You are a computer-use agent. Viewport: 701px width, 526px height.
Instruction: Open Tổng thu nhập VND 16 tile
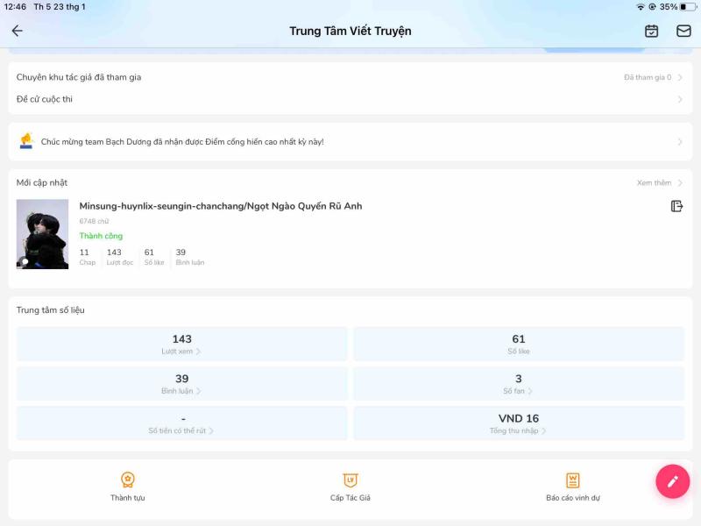coord(519,423)
